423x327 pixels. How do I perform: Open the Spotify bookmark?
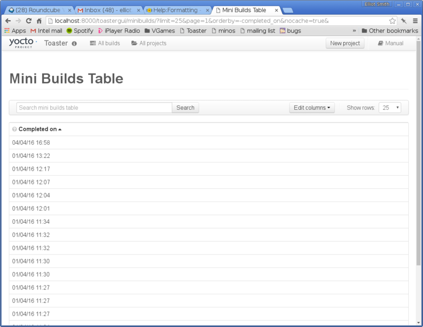coord(79,31)
